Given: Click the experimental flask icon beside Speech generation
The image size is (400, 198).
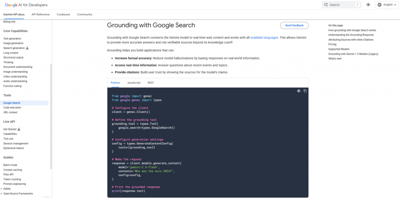Looking at the screenshot, I should (27, 48).
